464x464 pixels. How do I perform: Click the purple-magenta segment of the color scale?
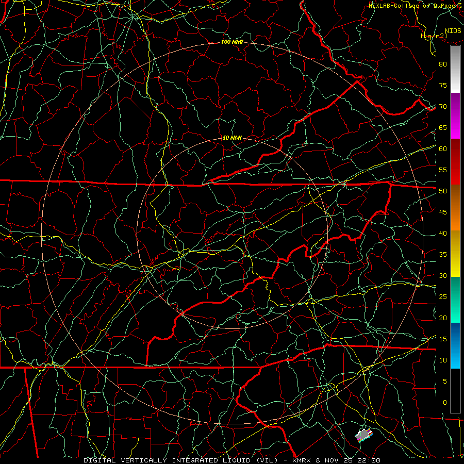pyautogui.click(x=455, y=116)
